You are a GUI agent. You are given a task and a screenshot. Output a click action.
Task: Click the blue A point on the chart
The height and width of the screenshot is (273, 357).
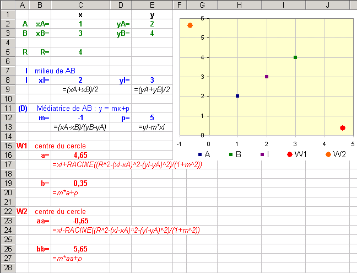[237, 96]
